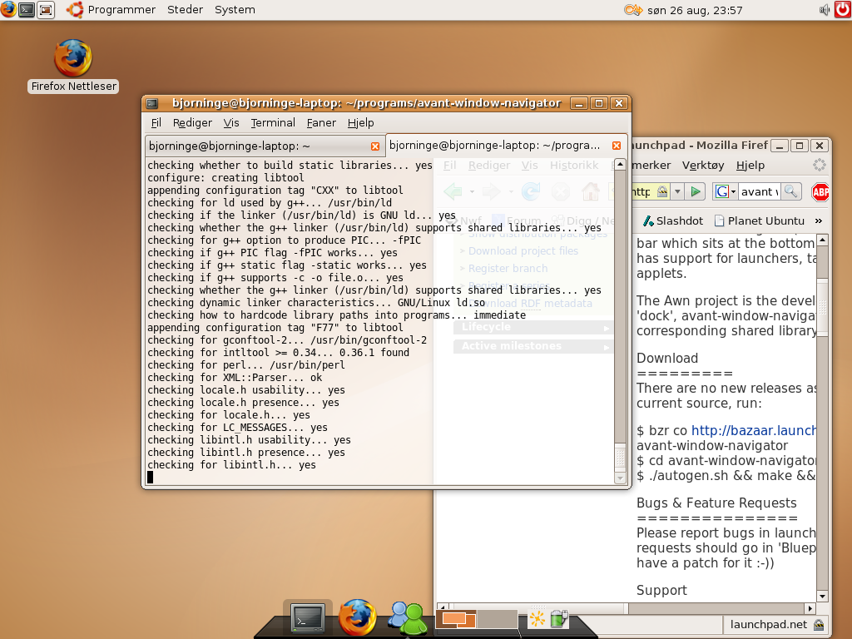
Task: Click the green Go arrow in Firefox
Action: [x=695, y=192]
